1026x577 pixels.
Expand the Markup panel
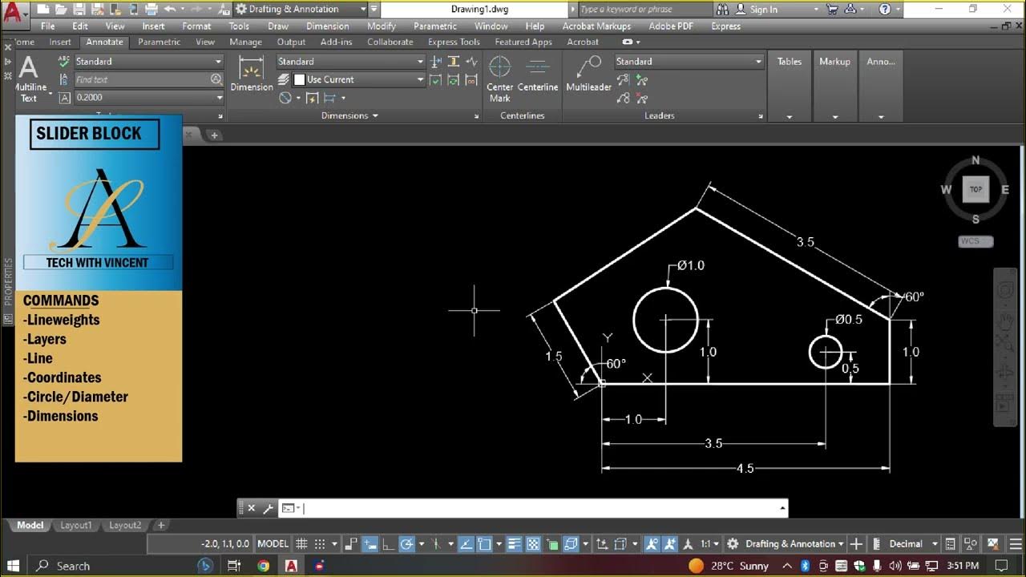(x=834, y=116)
